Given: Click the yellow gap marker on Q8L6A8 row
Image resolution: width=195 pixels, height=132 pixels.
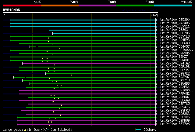Looking at the screenshot, I should pyautogui.click(x=53, y=45).
